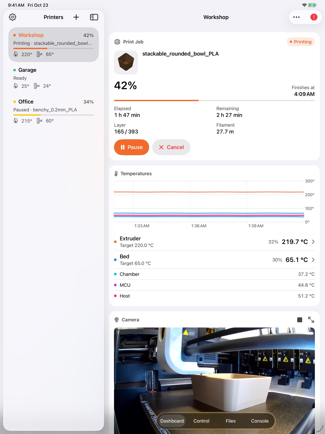The image size is (325, 434).
Task: Click Garage nozzle temperature flame icon
Action: tap(16, 86)
